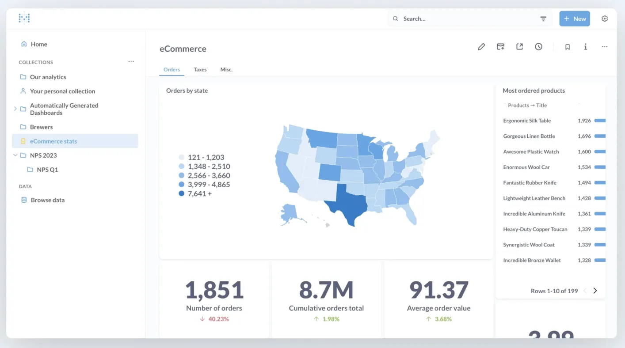The width and height of the screenshot is (625, 348).
Task: Open the dashboard three-dot more menu
Action: tap(605, 47)
